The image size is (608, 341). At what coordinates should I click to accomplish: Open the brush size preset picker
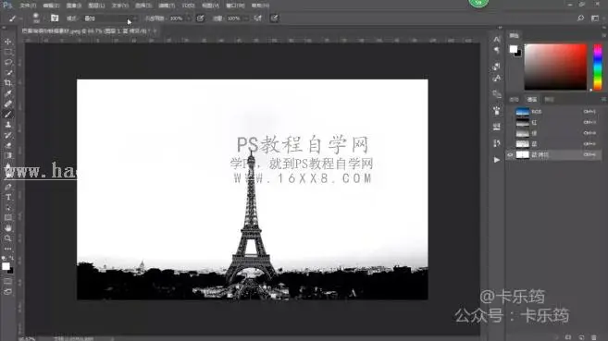(36, 18)
